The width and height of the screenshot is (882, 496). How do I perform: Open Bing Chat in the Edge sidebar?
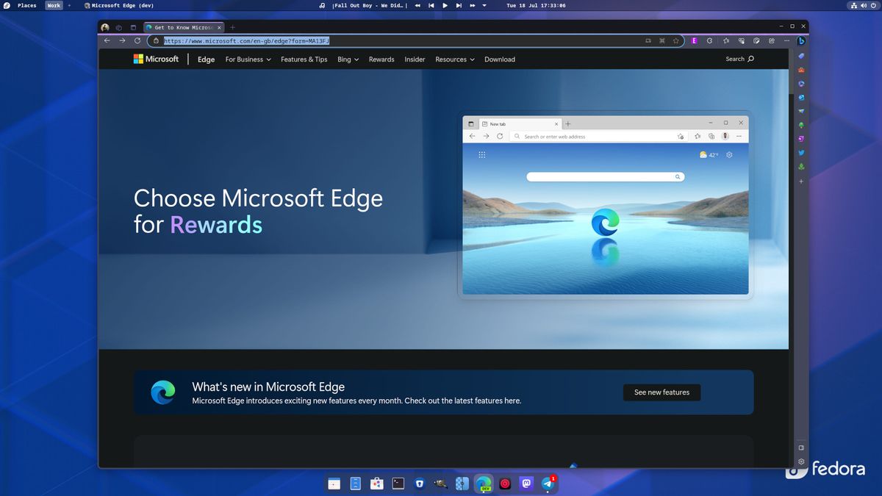click(800, 42)
